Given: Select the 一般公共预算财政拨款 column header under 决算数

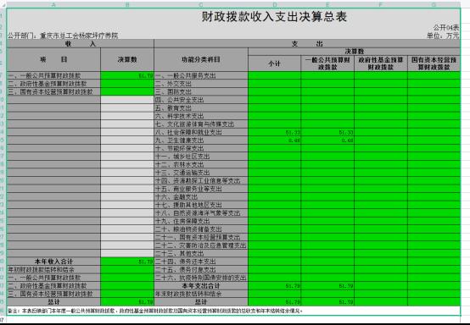Looking at the screenshot, I should pos(327,63).
